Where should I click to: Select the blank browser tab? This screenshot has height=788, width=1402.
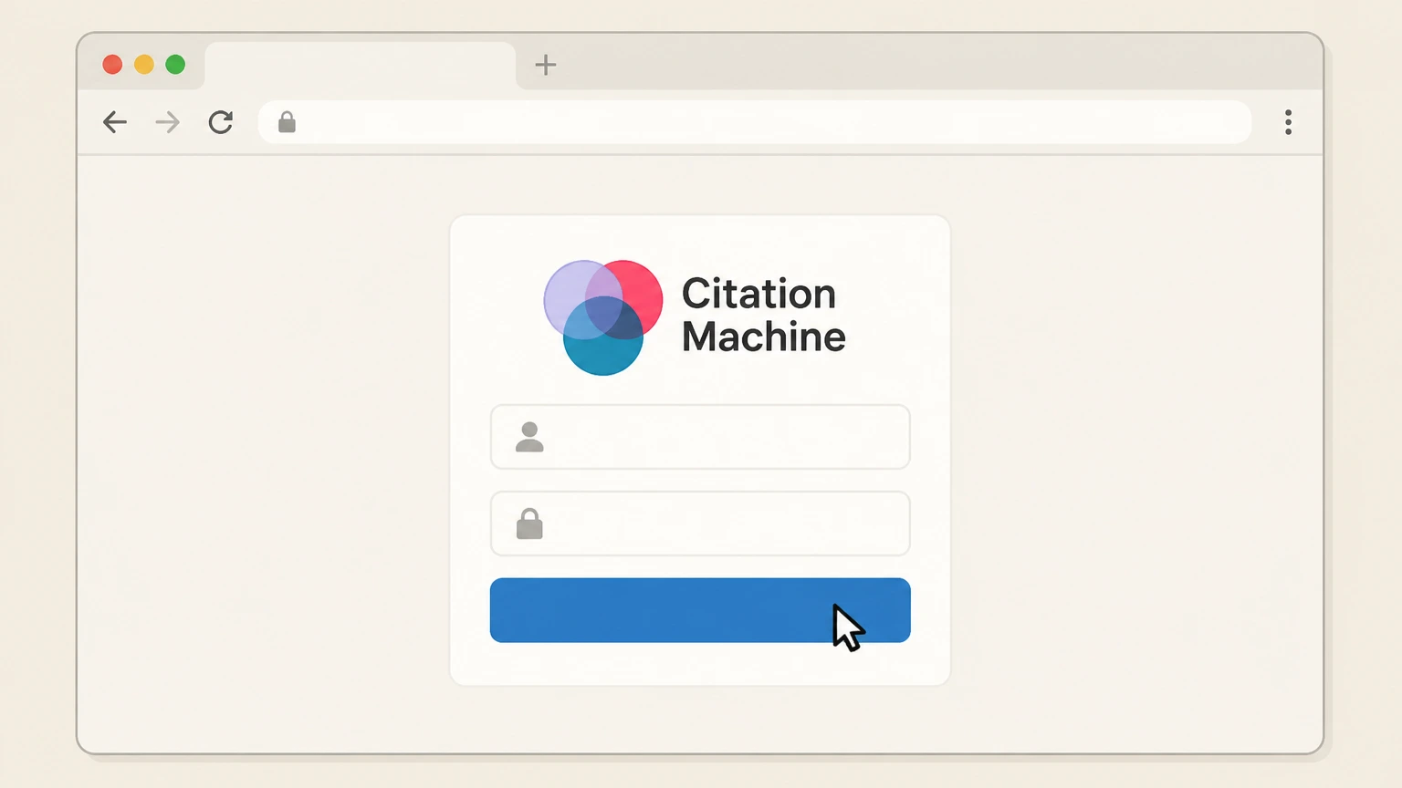tap(361, 66)
